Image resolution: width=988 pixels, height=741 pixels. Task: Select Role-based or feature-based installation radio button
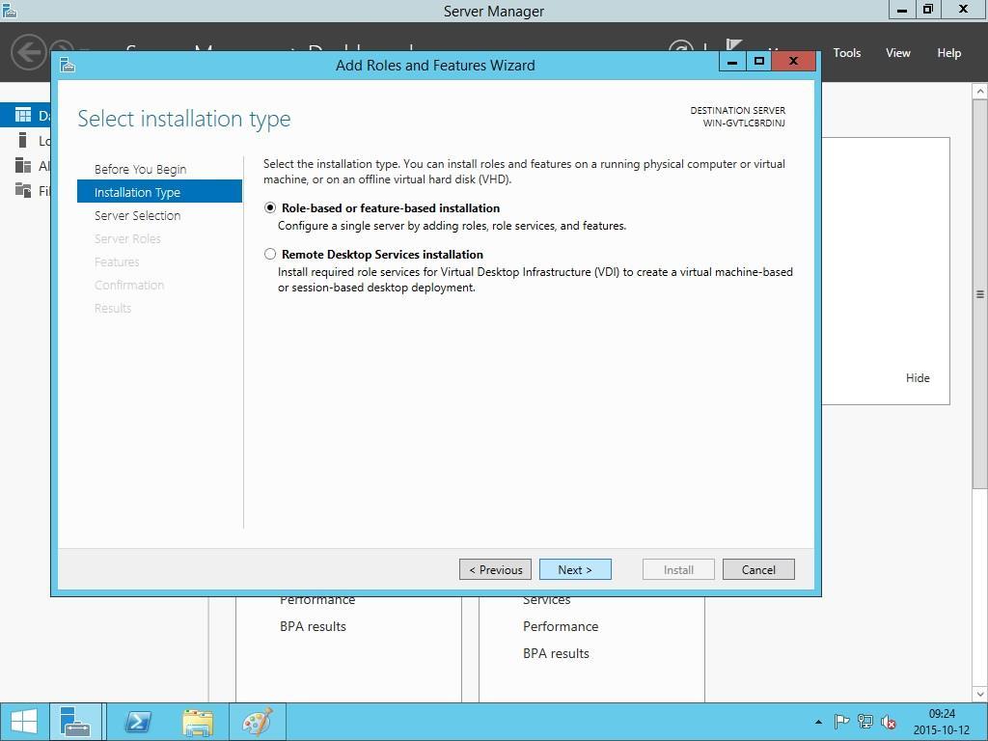tap(270, 208)
